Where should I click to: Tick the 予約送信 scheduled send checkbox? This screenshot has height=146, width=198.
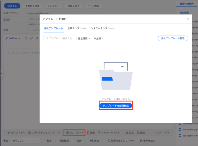[87, 141]
